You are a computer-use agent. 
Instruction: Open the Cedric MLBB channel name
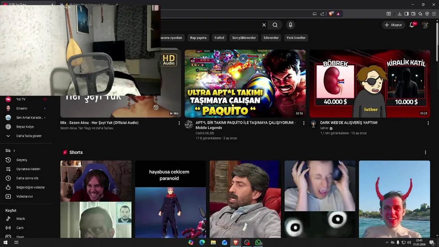tap(205, 133)
